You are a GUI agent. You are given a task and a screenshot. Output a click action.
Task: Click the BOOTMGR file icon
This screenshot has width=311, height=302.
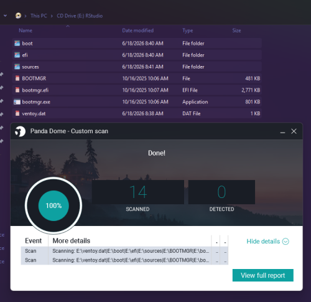tap(17, 78)
